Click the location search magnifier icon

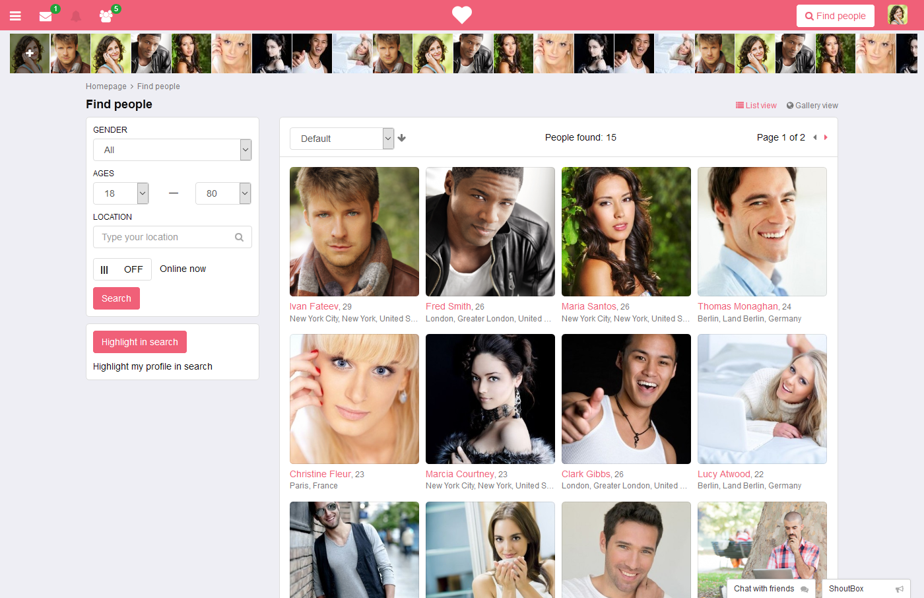(240, 237)
